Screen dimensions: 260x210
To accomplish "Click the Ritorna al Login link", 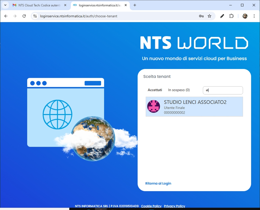I will point(158,183).
